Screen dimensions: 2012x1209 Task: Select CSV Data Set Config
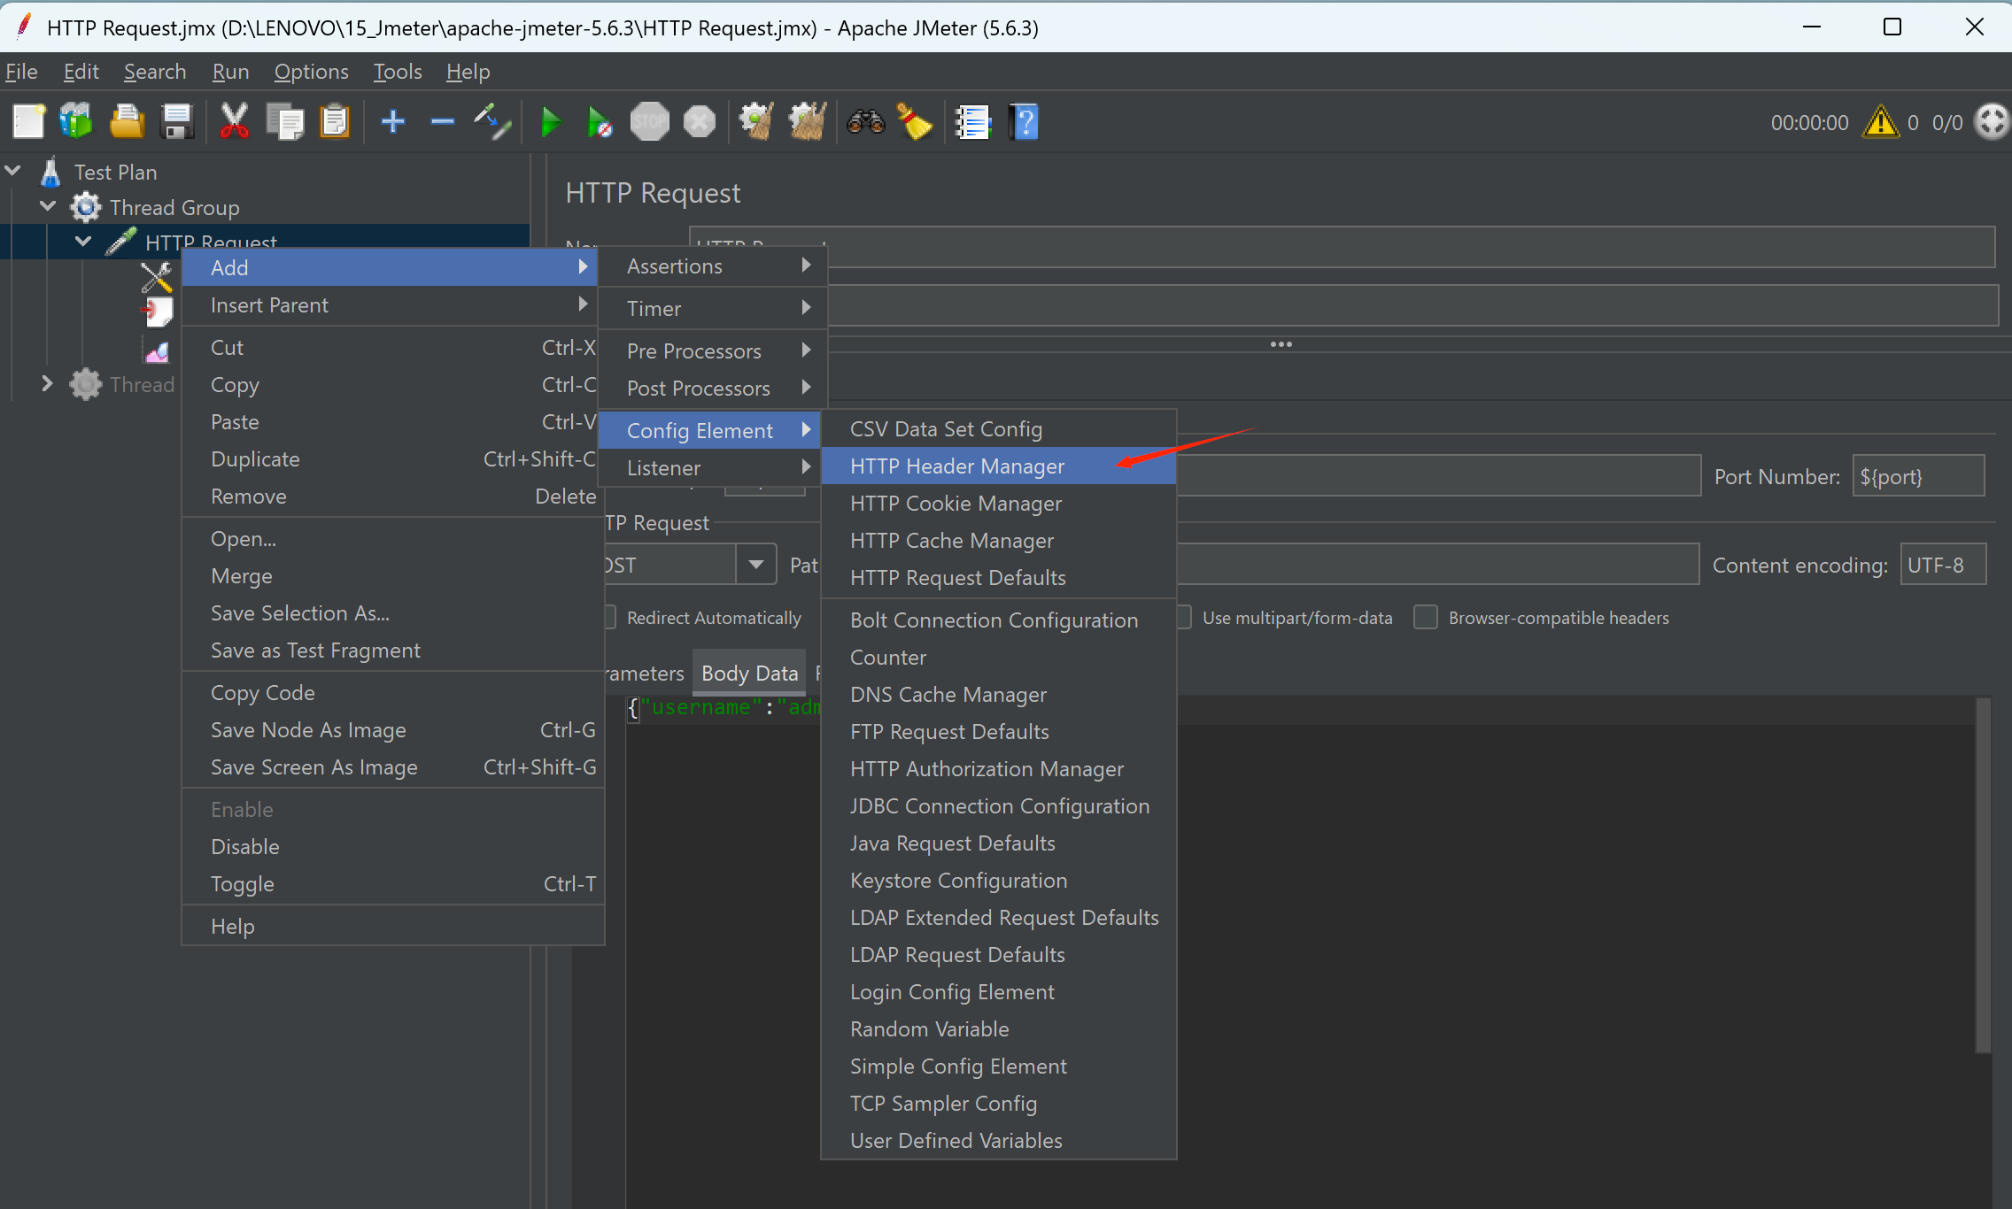coord(999,429)
